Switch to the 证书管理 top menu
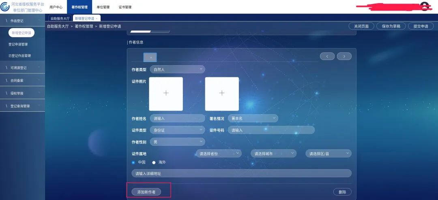The width and height of the screenshot is (438, 200). click(x=125, y=7)
